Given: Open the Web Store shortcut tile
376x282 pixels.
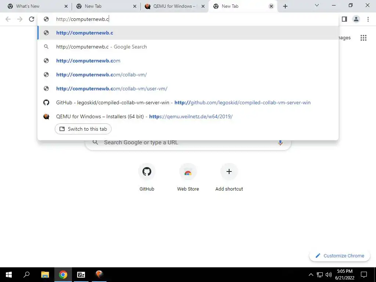Looking at the screenshot, I should [x=188, y=177].
